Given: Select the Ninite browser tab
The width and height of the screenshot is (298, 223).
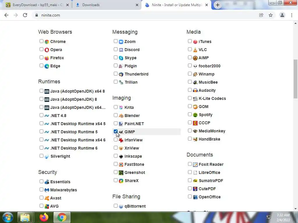Looking at the screenshot, I should (176, 5).
